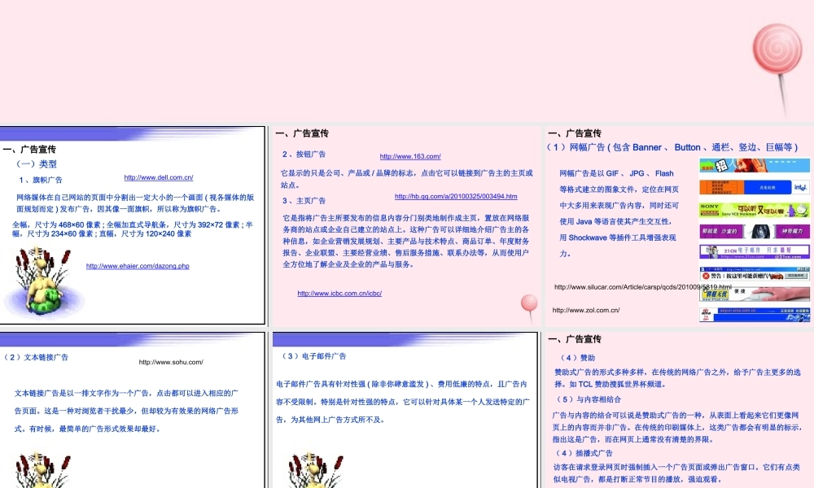This screenshot has width=814, height=488.
Task: Visit the www.icbc.com.cn/icbc/ link
Action: [339, 294]
